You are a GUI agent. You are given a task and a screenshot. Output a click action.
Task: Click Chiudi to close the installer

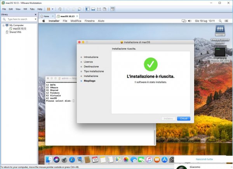tap(184, 118)
